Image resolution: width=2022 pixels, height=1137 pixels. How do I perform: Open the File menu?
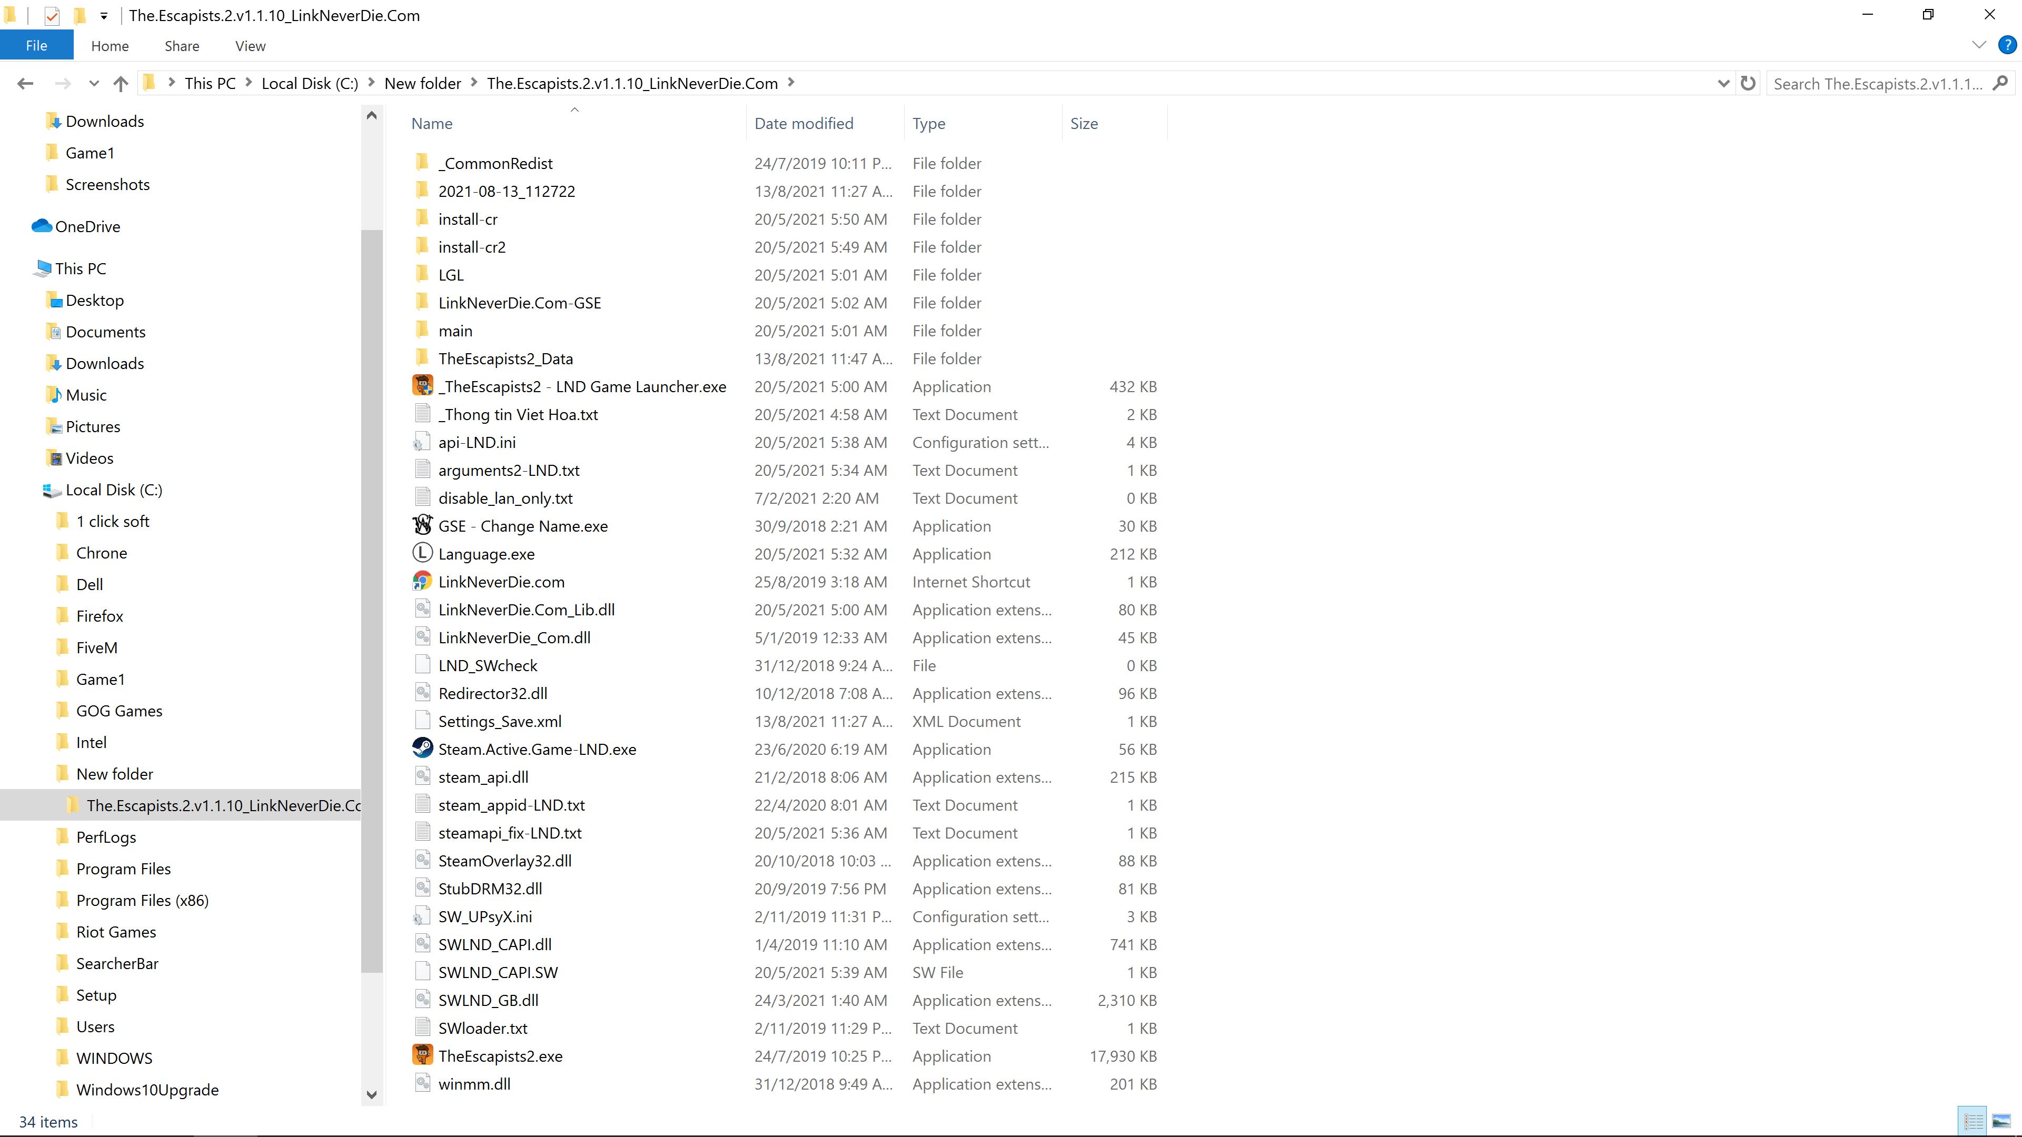click(x=36, y=45)
